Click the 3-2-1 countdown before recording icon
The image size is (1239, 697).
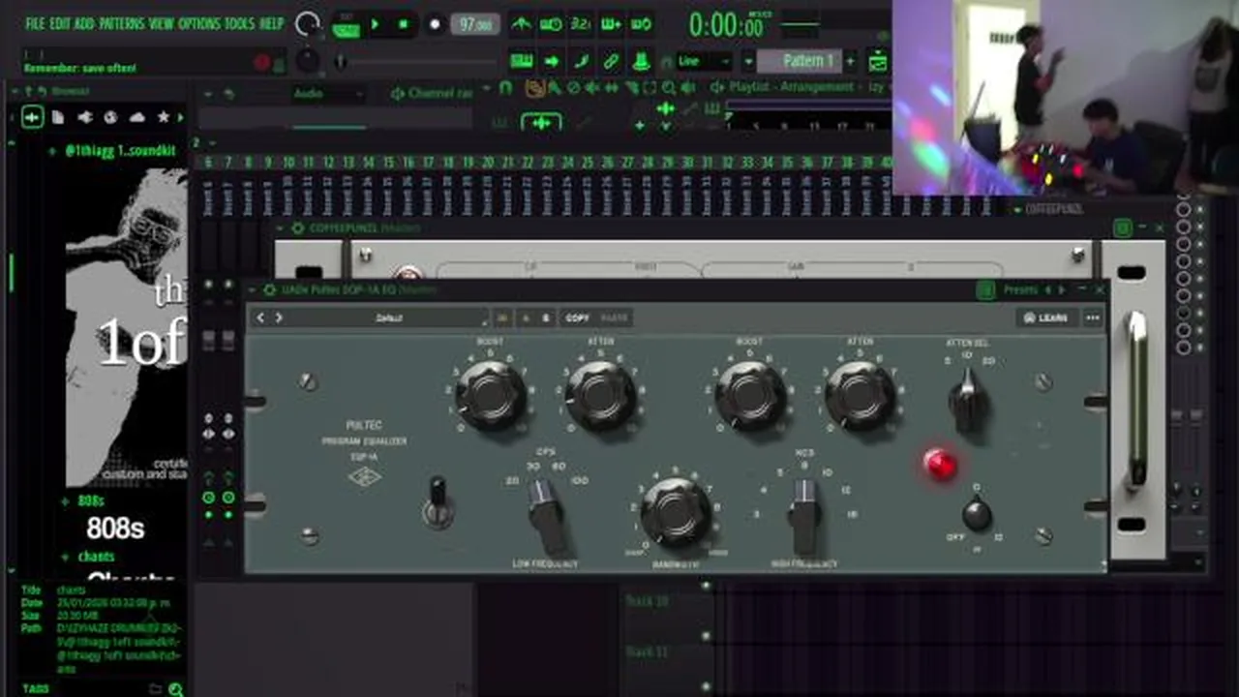click(581, 24)
